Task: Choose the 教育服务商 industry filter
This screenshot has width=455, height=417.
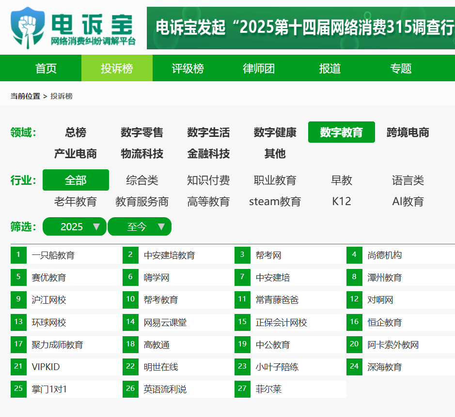Action: (x=142, y=201)
